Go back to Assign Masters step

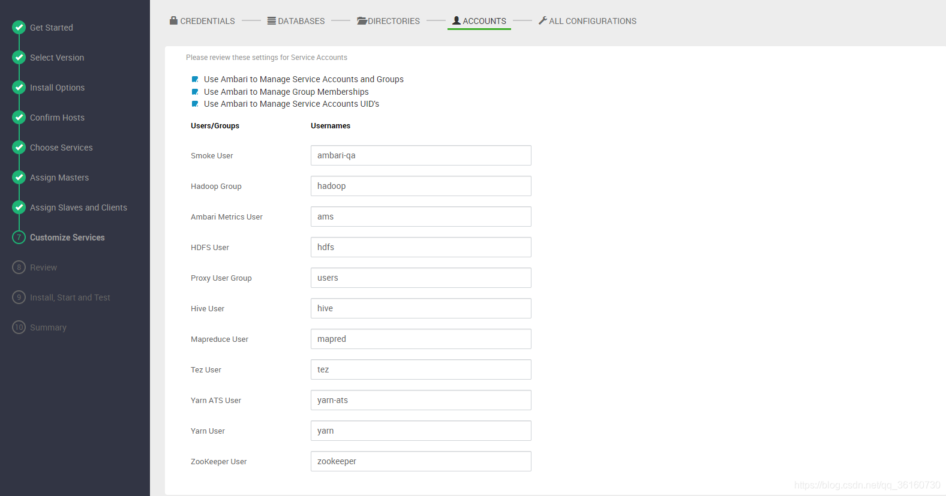click(59, 178)
